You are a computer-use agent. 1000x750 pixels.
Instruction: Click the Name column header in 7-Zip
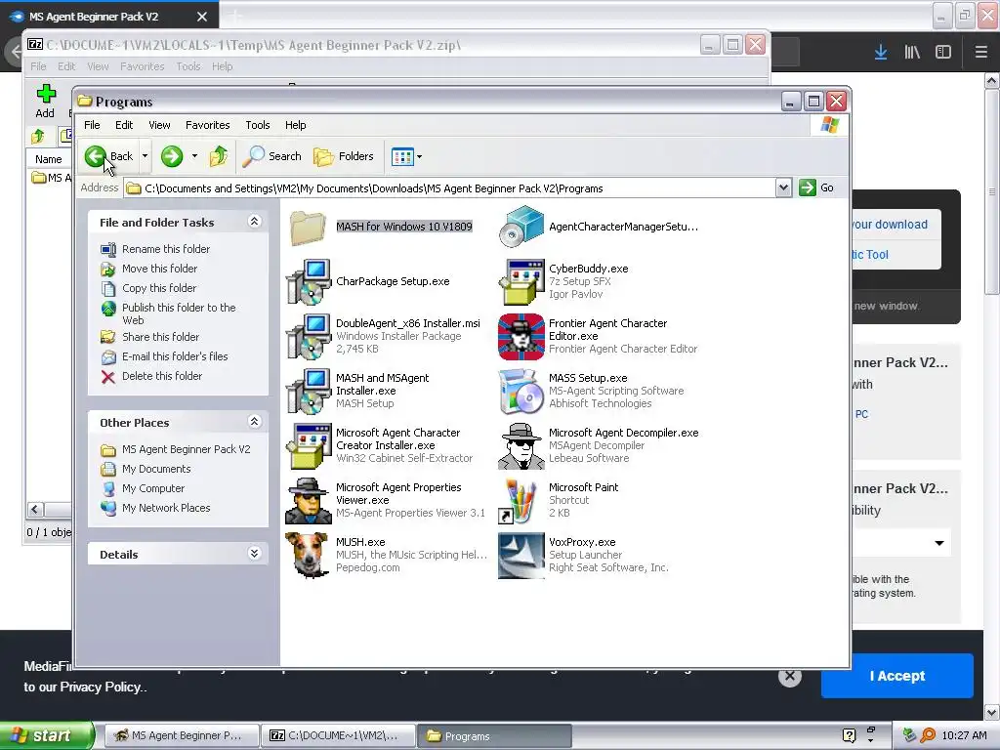49,159
